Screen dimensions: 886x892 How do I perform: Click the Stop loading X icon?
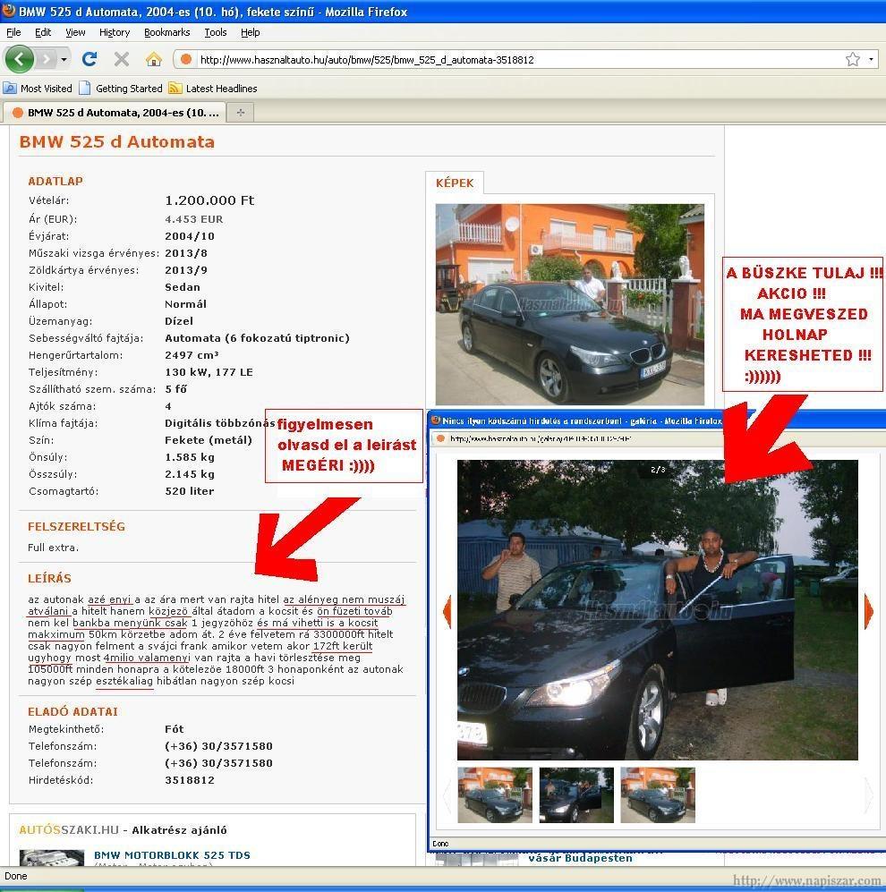121,58
